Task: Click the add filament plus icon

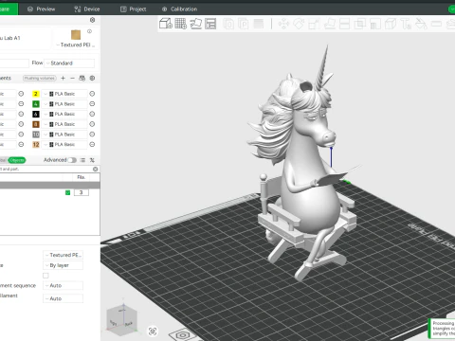Action: tap(63, 78)
